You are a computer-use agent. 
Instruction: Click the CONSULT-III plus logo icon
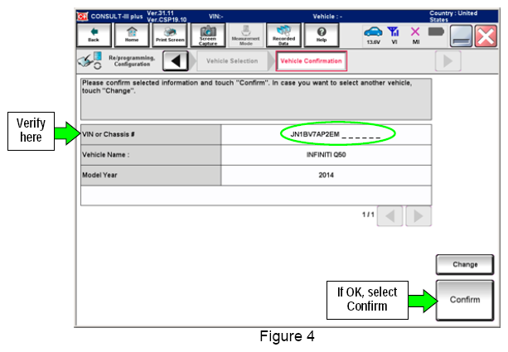pos(82,17)
